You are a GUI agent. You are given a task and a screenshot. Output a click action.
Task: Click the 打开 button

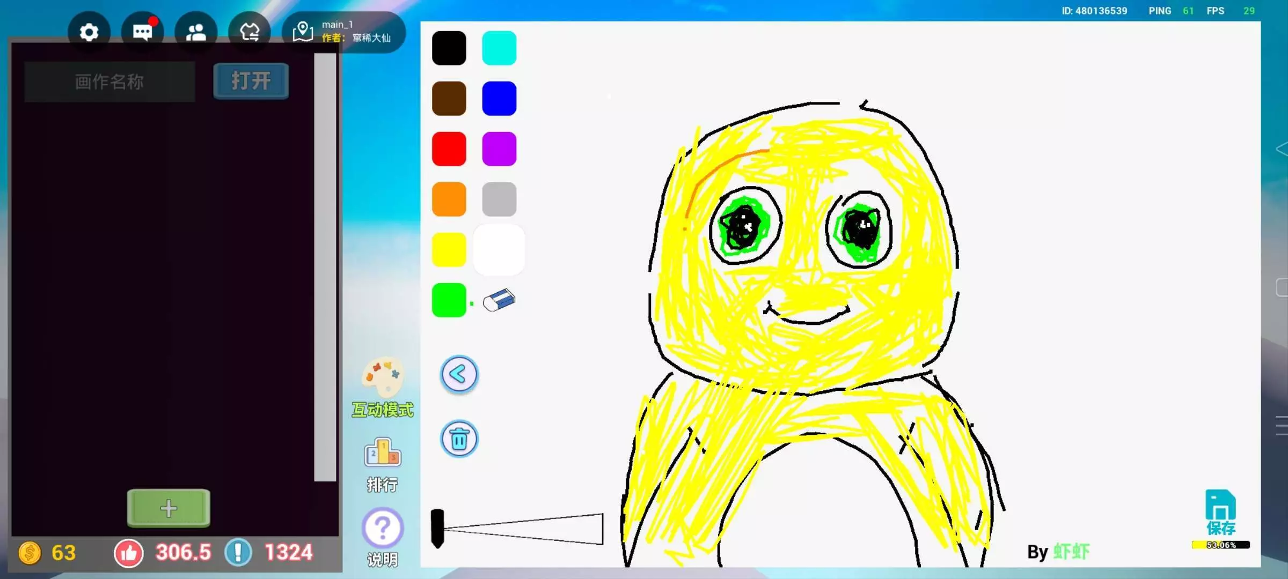[x=251, y=81]
